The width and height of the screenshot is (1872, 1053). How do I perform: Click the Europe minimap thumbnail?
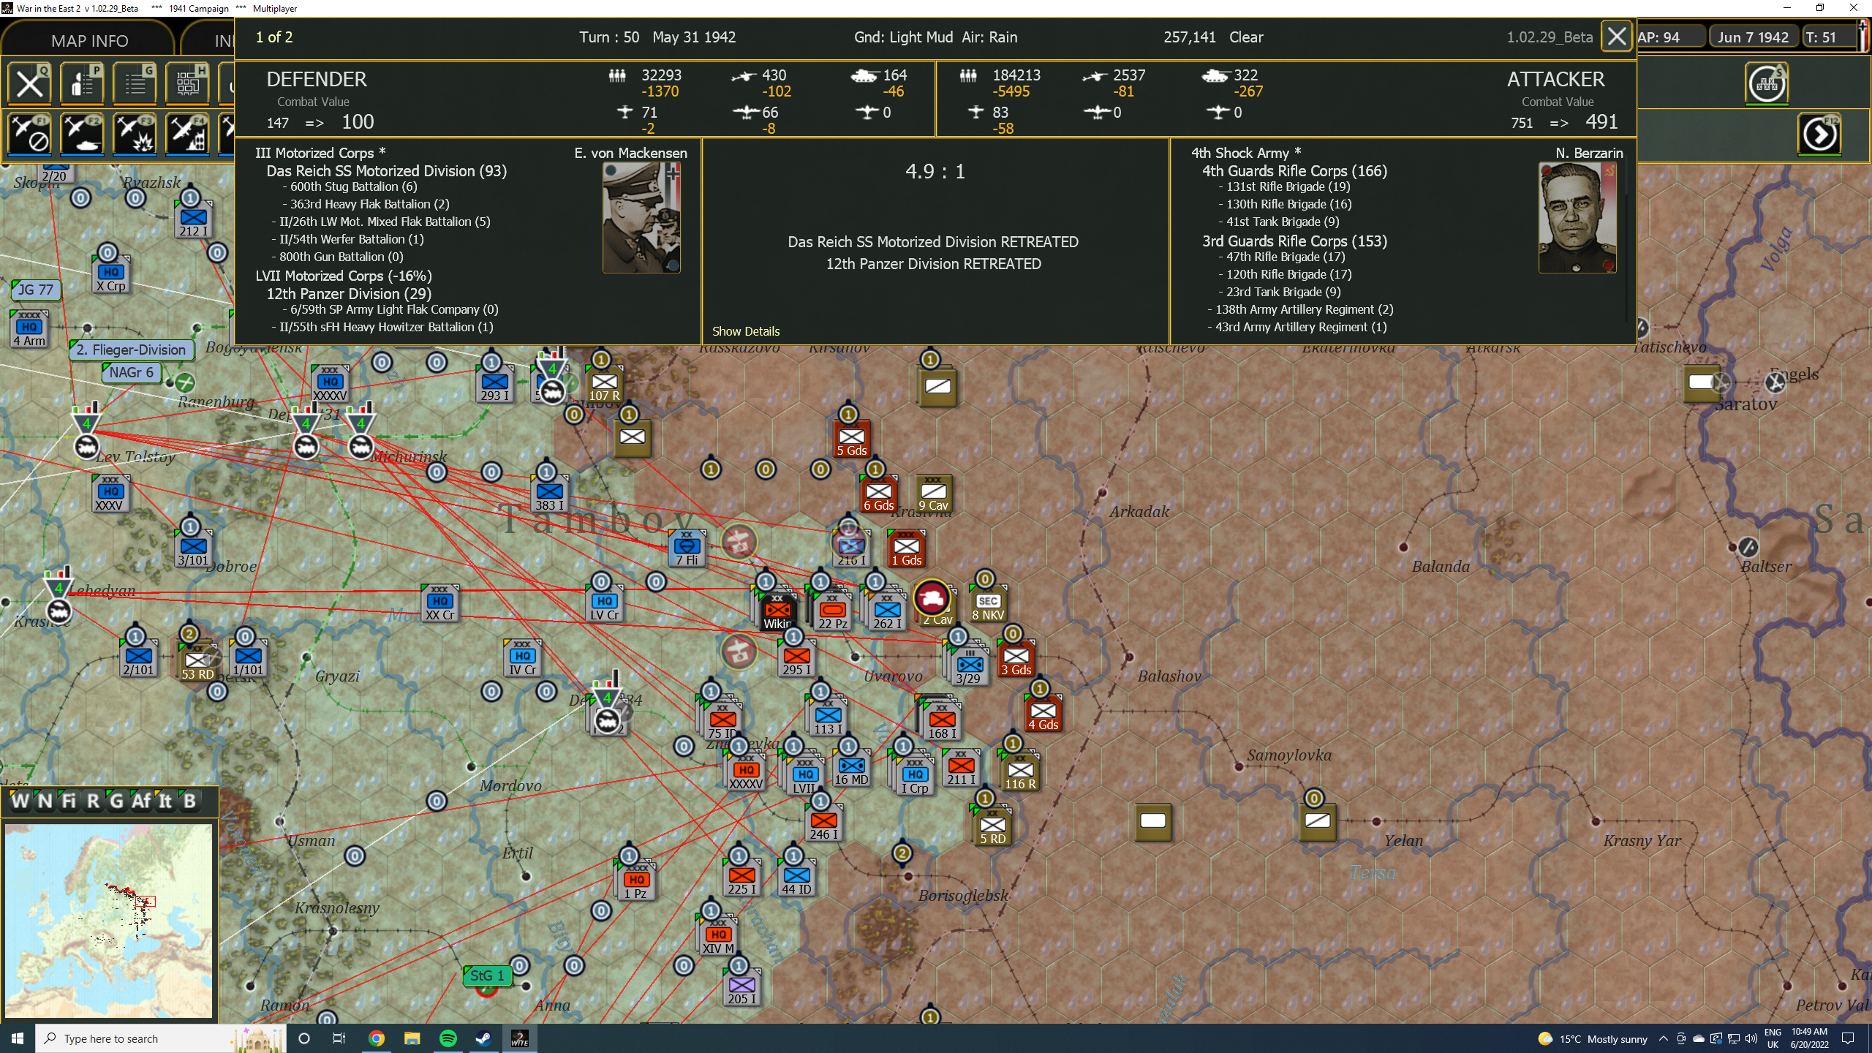point(108,921)
